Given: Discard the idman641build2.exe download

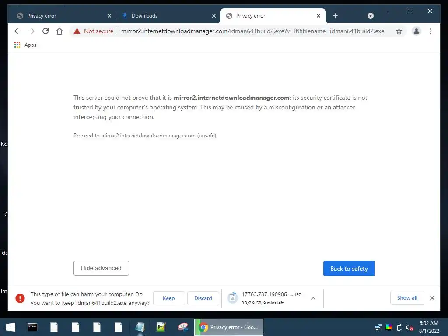Looking at the screenshot, I should pyautogui.click(x=203, y=298).
